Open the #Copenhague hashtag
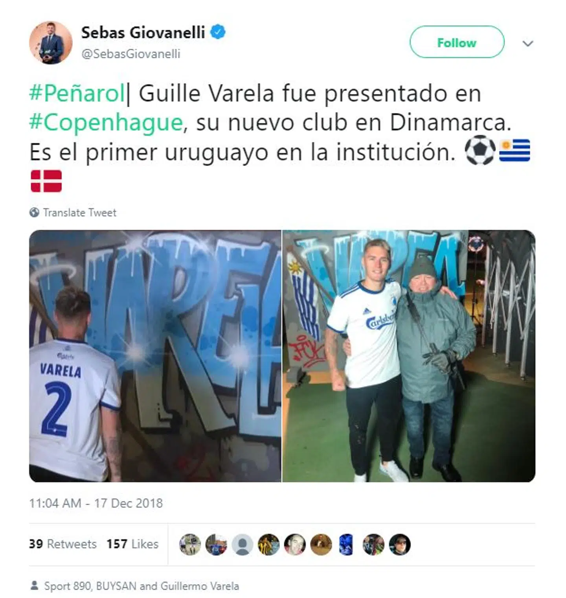Viewport: 566px width, 598px height. [106, 123]
